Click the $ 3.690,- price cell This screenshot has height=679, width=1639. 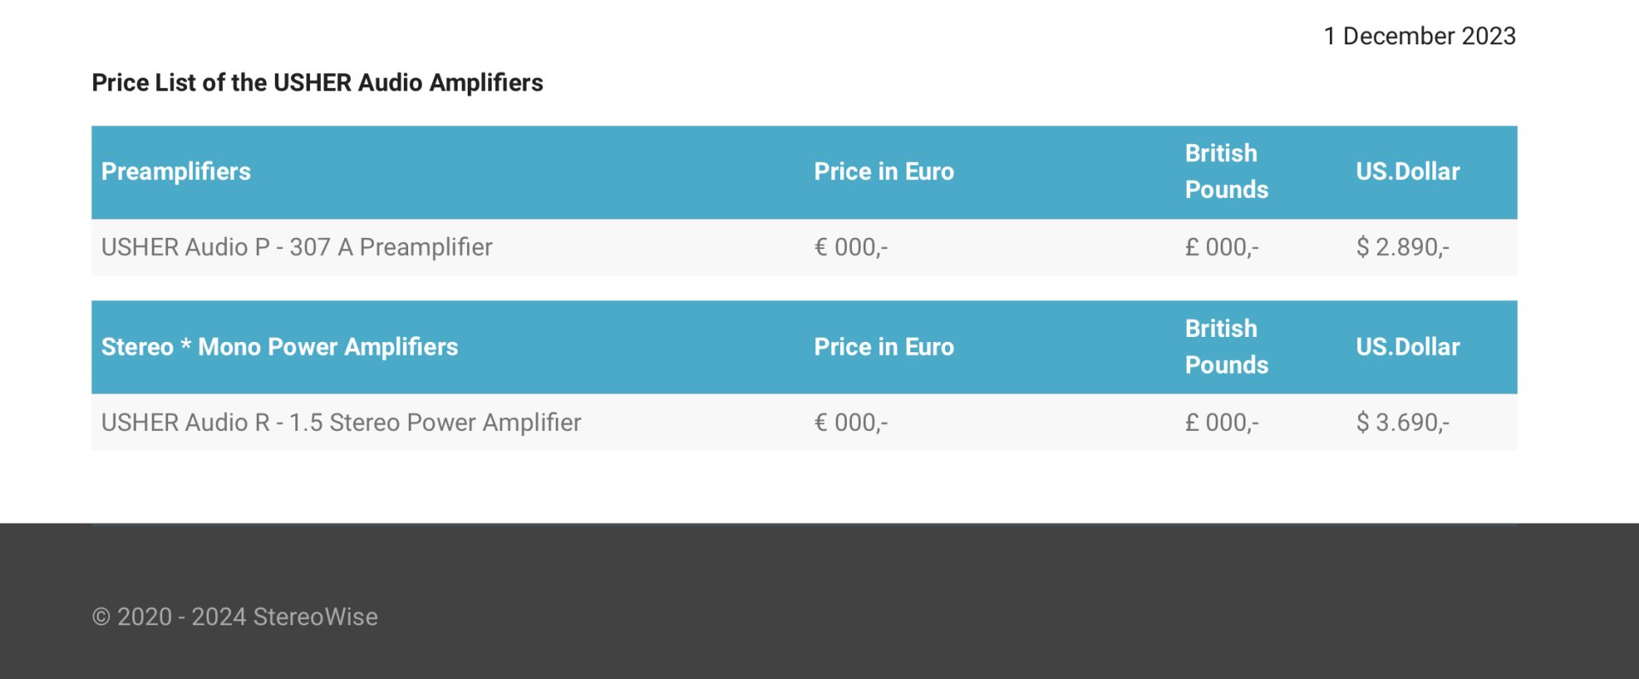[1403, 422]
